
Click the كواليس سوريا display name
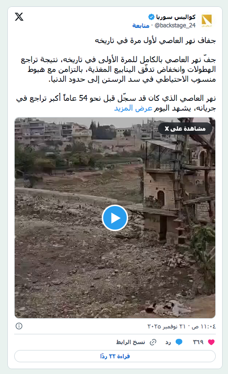click(176, 17)
